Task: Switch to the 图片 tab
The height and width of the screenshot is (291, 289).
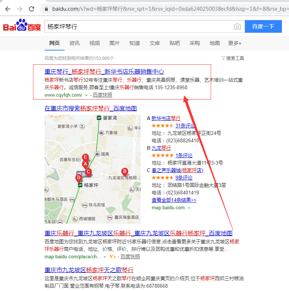Action: click(115, 43)
